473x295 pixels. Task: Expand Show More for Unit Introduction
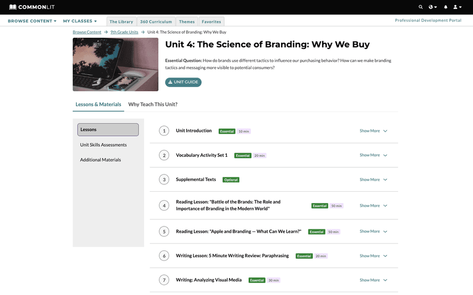pyautogui.click(x=373, y=131)
